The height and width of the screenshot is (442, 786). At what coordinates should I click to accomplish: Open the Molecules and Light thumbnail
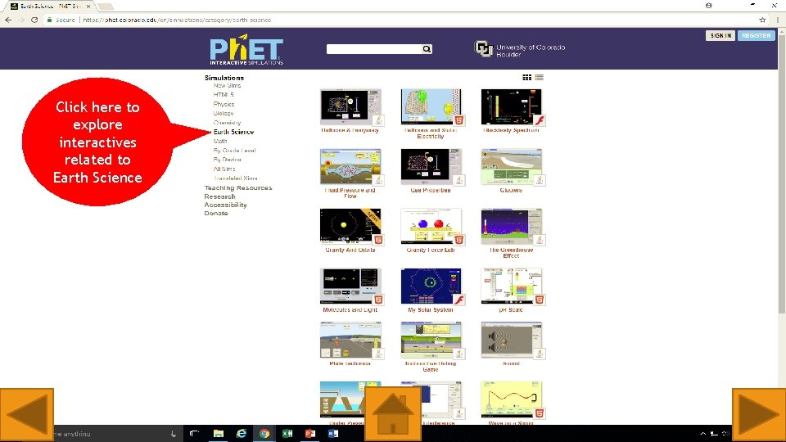[350, 286]
